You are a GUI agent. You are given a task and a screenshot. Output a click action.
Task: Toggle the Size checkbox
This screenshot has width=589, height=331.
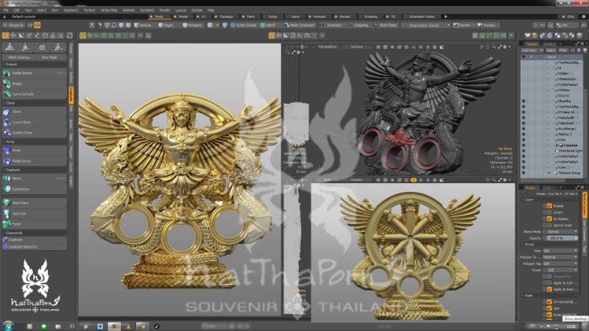tap(549, 308)
